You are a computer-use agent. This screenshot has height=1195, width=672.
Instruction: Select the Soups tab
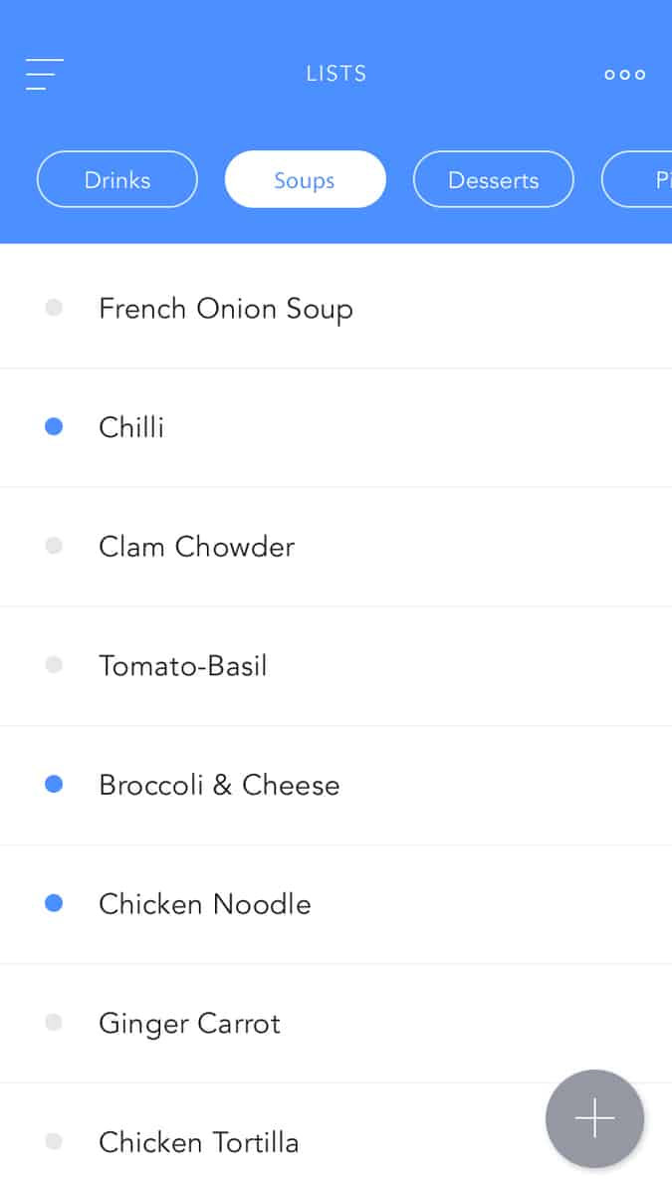point(305,180)
